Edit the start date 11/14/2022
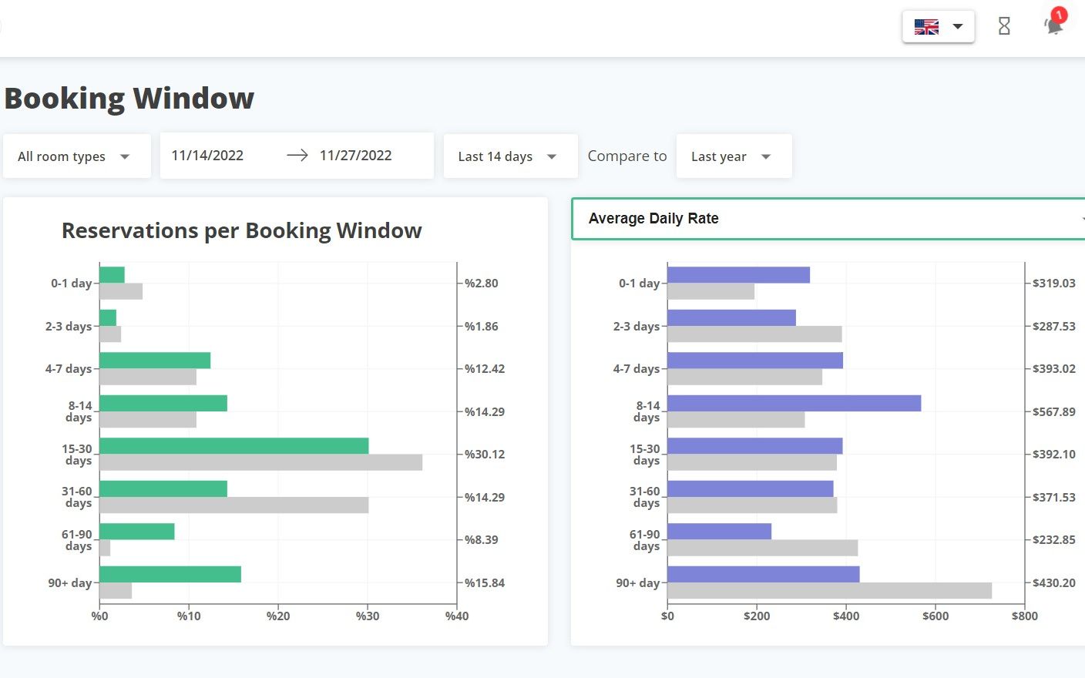This screenshot has width=1085, height=678. [x=207, y=156]
